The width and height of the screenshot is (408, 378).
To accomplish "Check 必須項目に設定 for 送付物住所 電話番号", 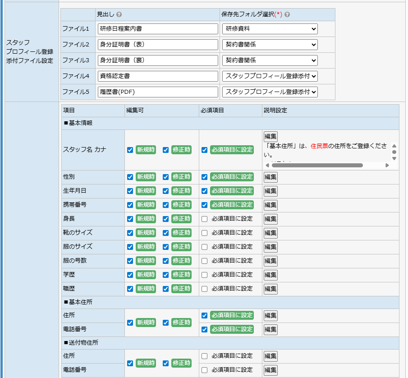I will point(205,370).
